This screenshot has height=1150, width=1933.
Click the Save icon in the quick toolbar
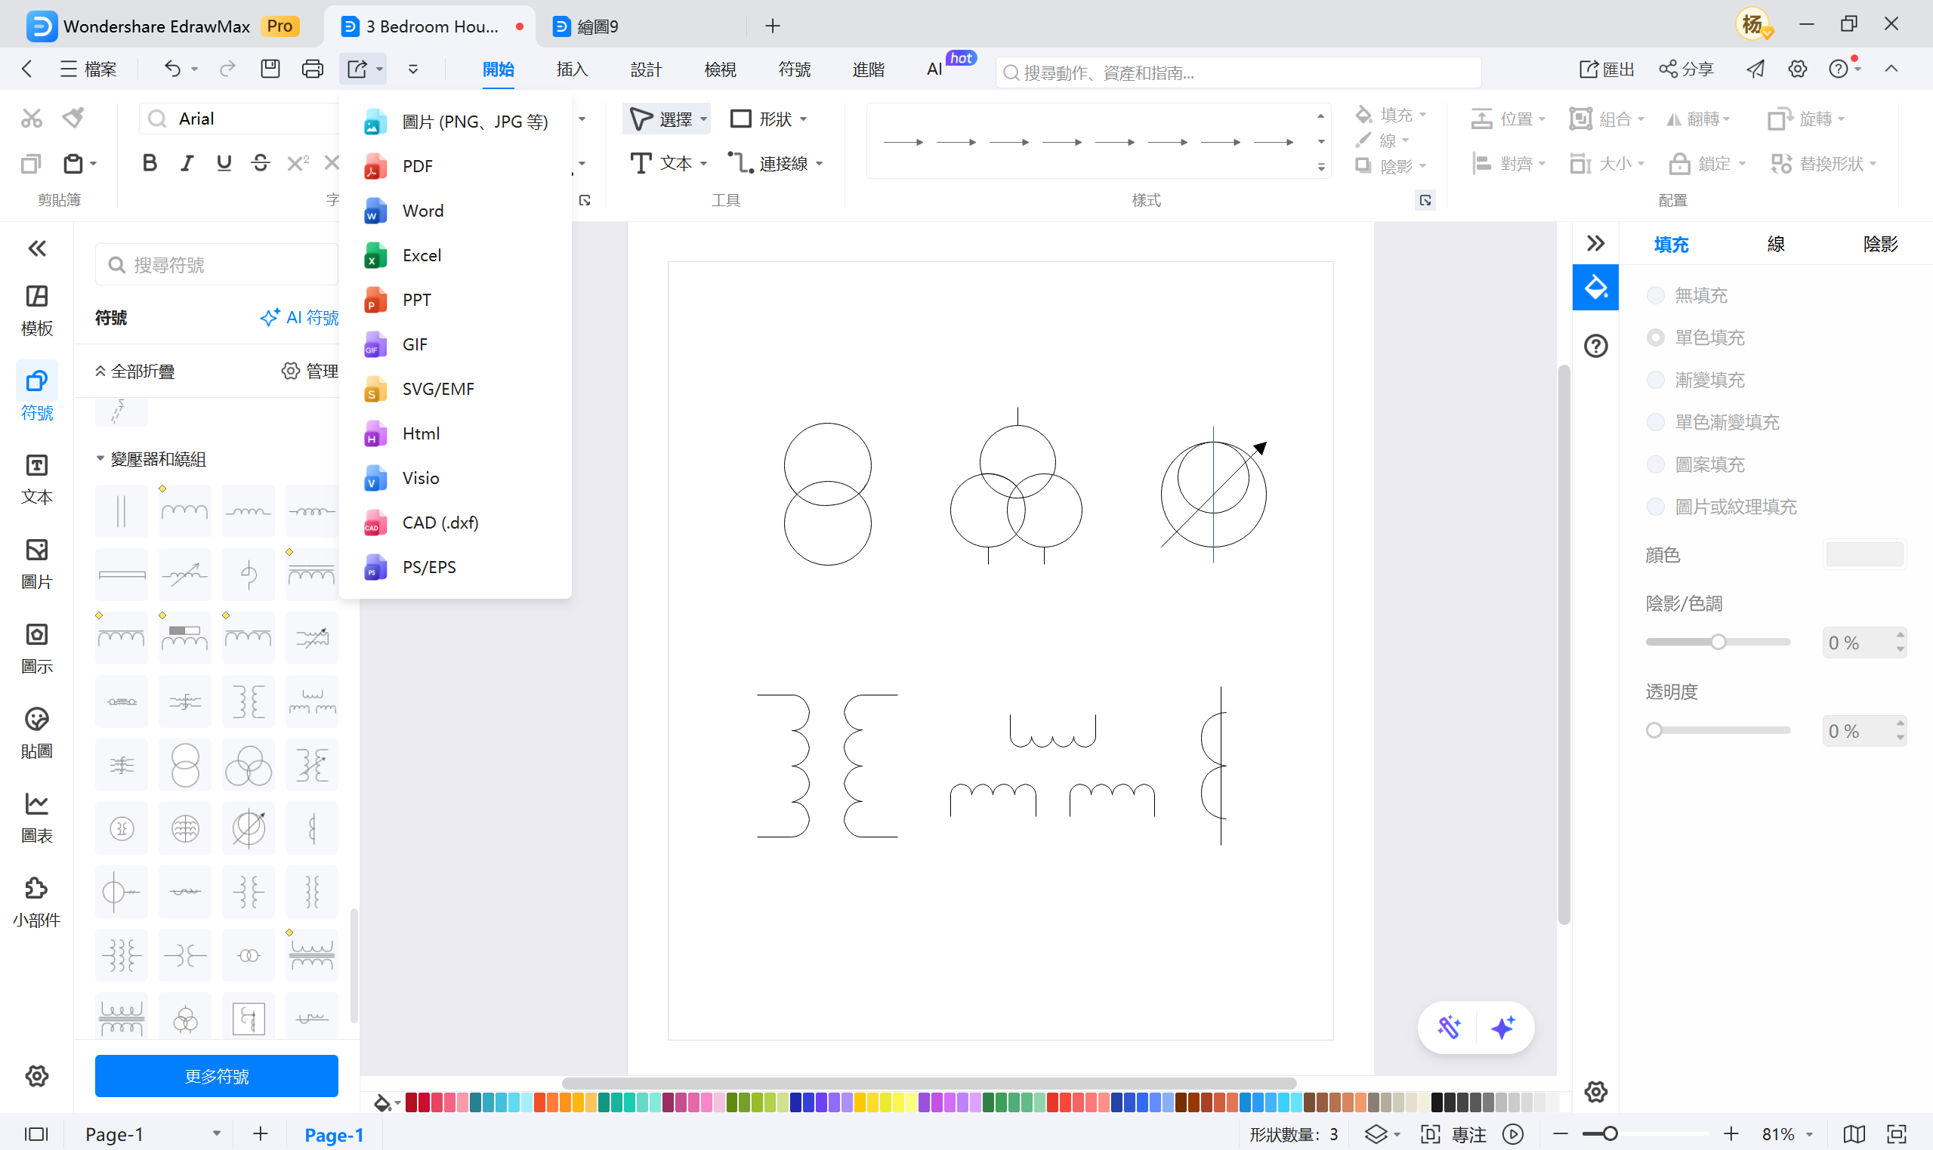[x=270, y=69]
